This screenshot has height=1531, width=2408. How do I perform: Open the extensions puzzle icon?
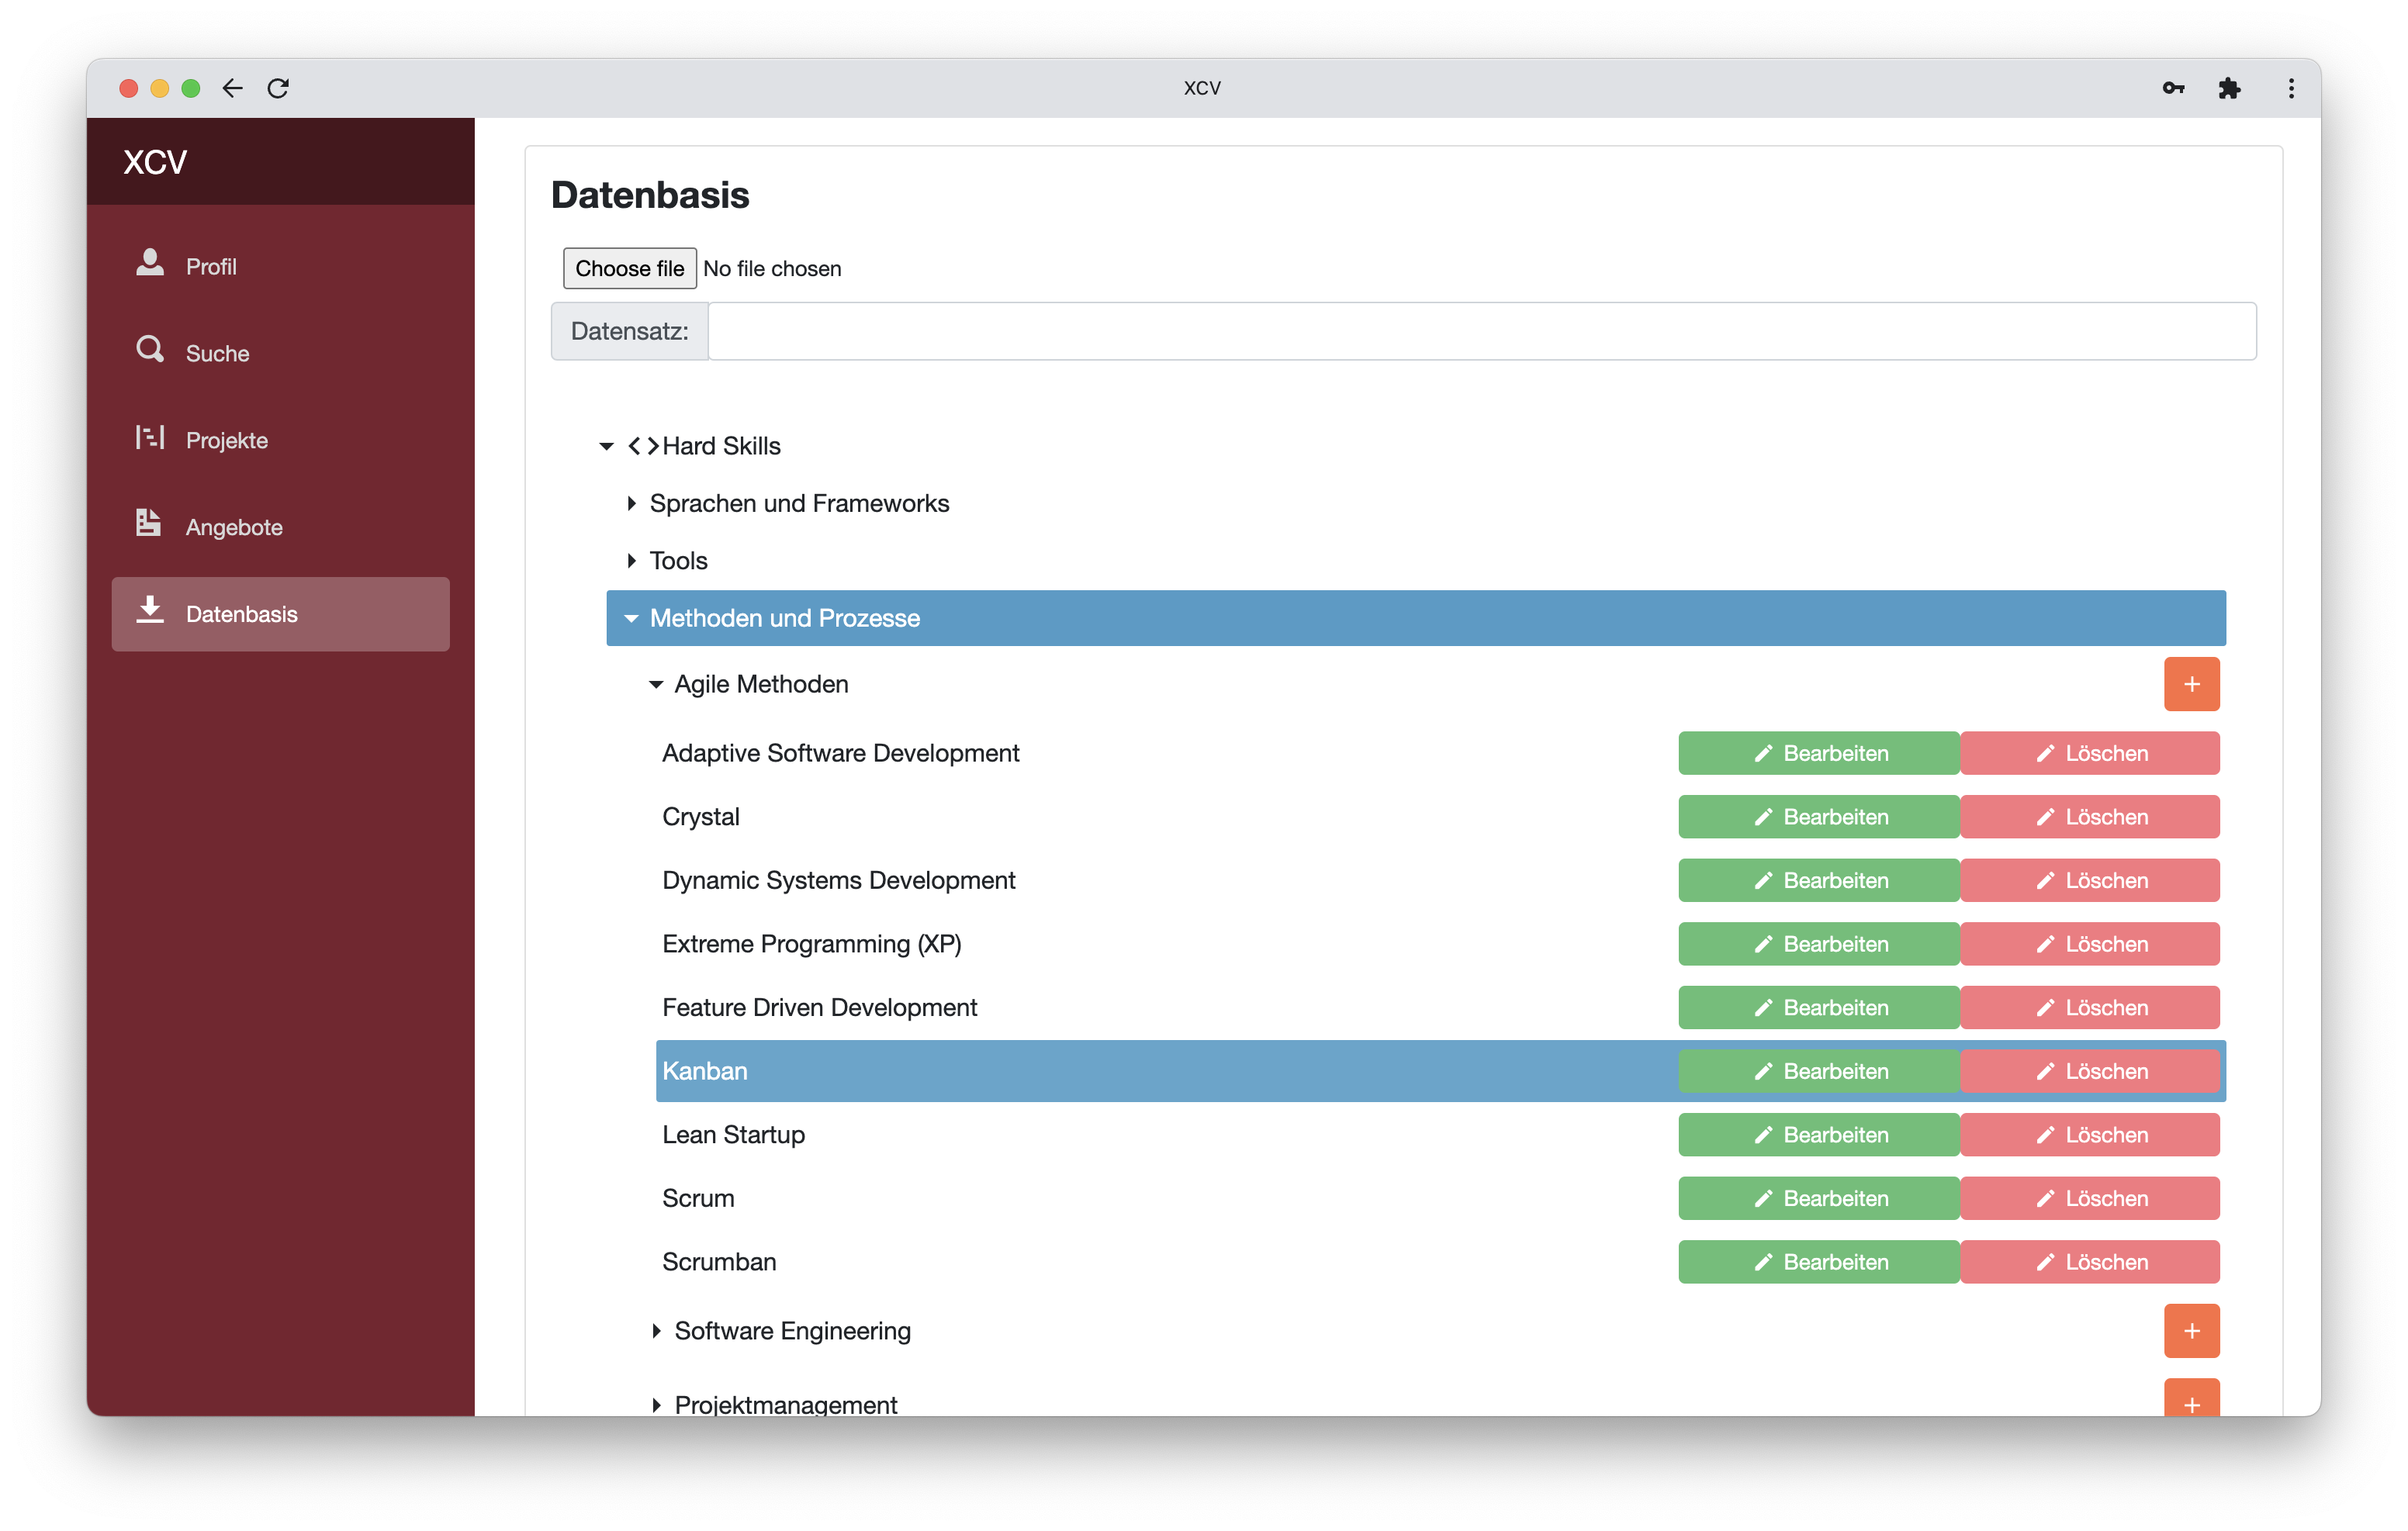point(2229,88)
